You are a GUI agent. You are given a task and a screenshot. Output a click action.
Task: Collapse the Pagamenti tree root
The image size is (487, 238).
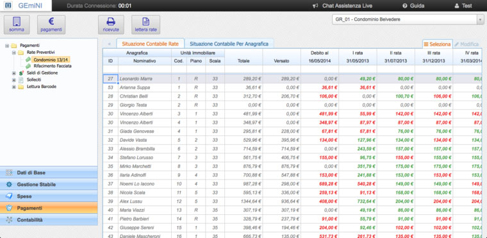pos(7,46)
